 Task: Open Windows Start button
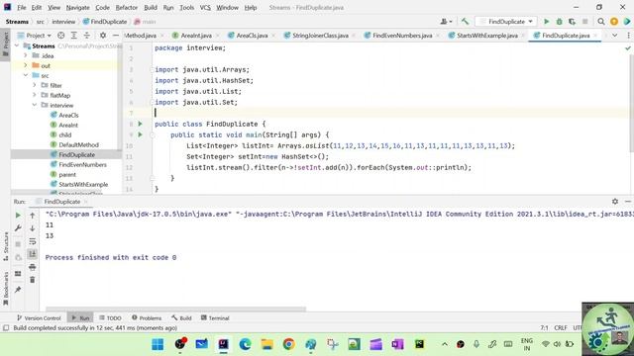pyautogui.click(x=158, y=344)
